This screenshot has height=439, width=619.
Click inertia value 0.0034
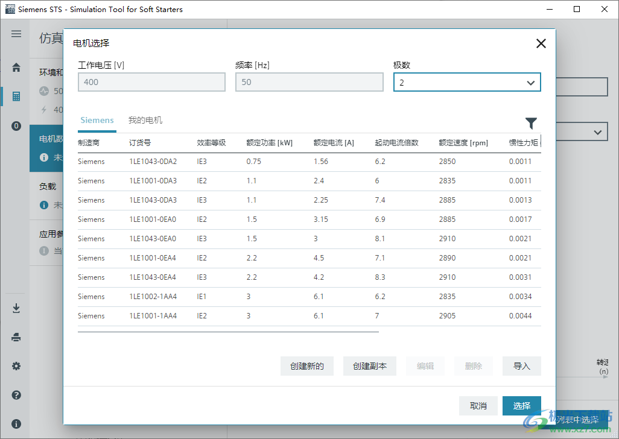point(520,297)
